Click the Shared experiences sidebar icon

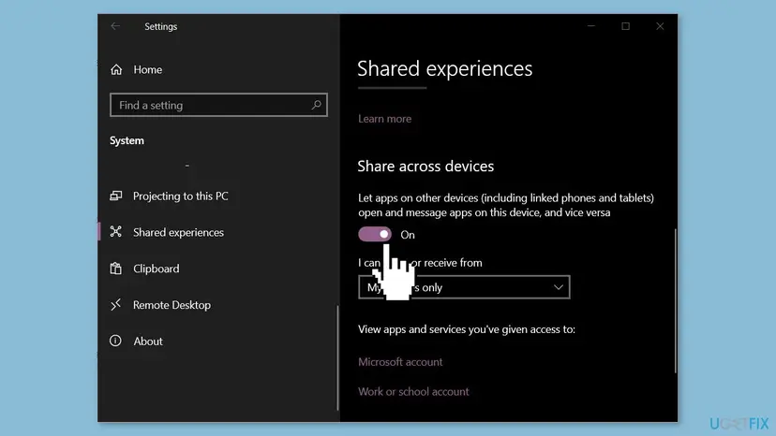(x=116, y=232)
